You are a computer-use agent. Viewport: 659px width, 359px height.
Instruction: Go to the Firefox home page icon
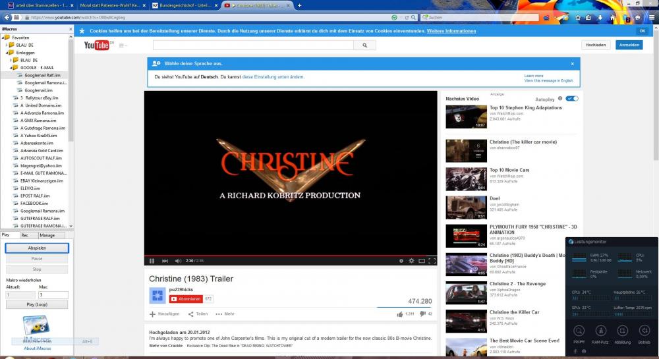tap(612, 18)
